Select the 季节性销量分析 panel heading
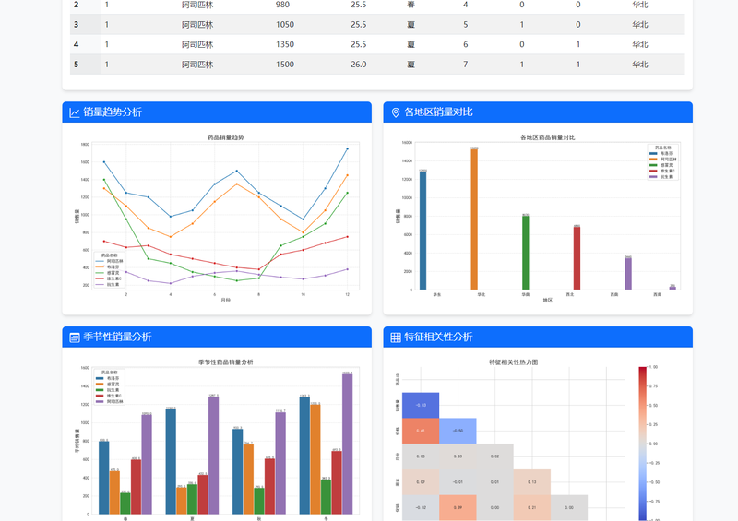This screenshot has height=521, width=738. (117, 337)
